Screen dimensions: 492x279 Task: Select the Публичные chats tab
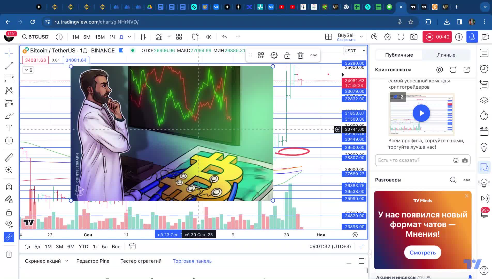[x=399, y=55]
